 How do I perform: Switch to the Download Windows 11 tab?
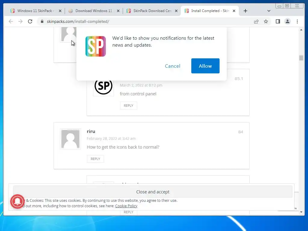tap(94, 11)
